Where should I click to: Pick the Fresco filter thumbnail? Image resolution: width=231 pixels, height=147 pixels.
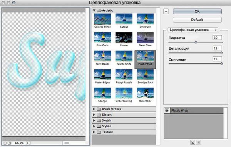coord(124,38)
